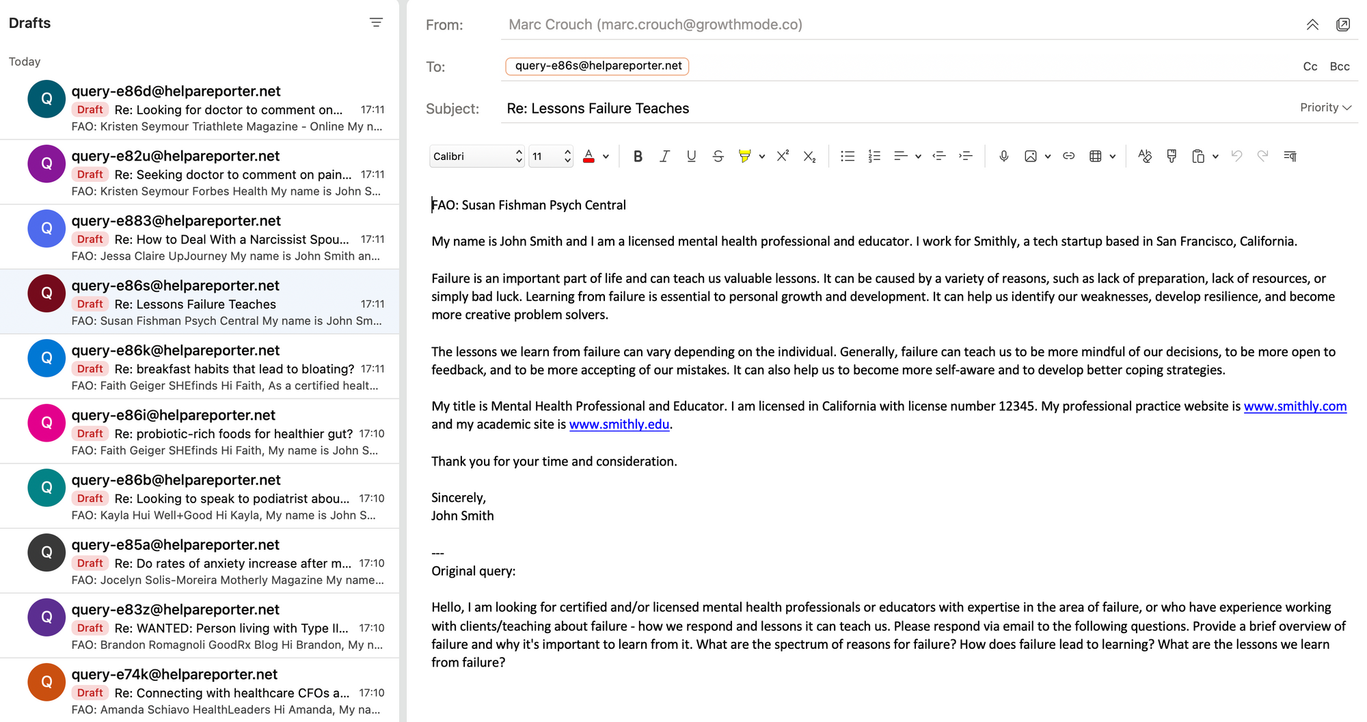Open the font color dropdown arrow
The height and width of the screenshot is (722, 1367).
(x=606, y=157)
